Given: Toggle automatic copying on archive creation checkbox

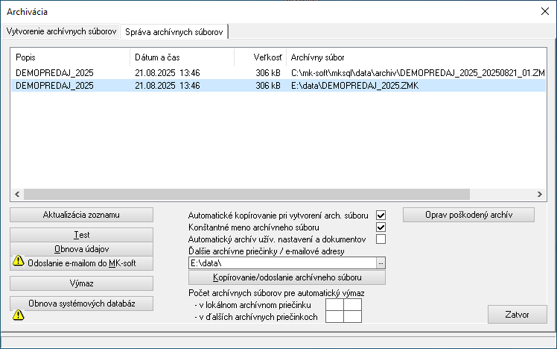Looking at the screenshot, I should coord(381,215).
